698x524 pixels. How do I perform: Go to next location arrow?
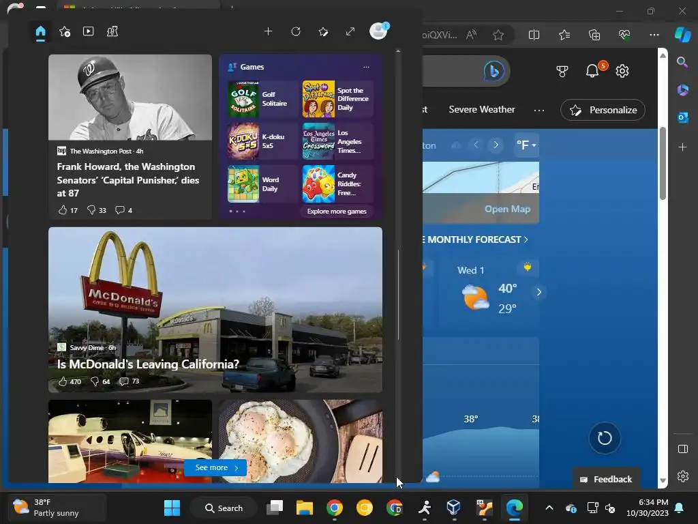tap(496, 145)
